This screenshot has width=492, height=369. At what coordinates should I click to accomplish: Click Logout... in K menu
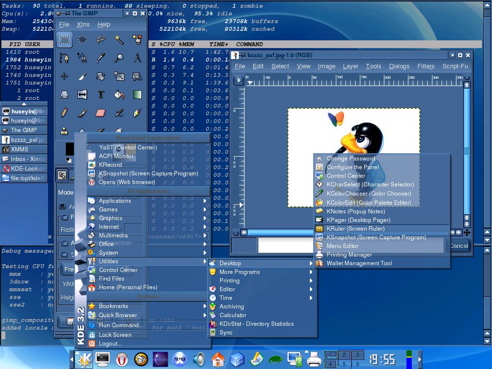(148, 344)
